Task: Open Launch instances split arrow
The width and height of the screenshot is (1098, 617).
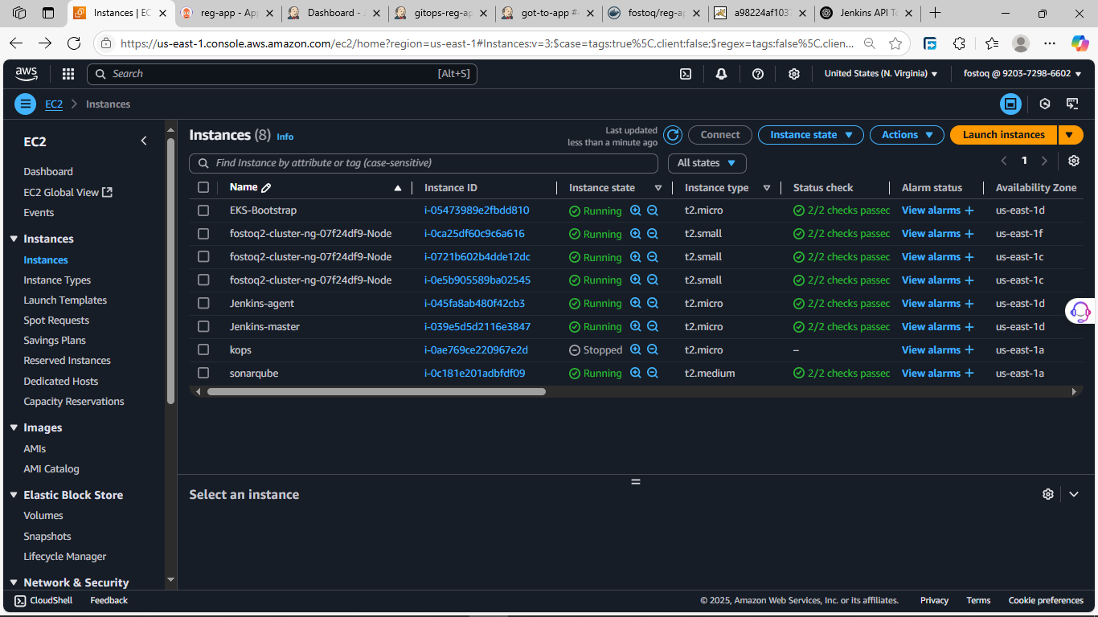Action: 1071,135
